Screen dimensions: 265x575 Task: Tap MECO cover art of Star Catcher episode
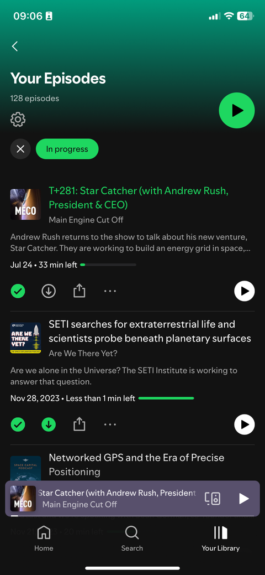point(25,204)
